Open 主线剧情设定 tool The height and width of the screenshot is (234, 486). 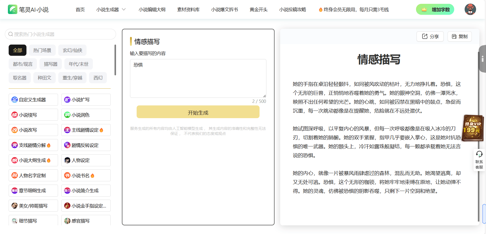[86, 130]
